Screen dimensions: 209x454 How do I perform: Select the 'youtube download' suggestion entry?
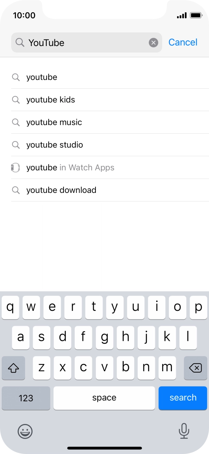[61, 190]
